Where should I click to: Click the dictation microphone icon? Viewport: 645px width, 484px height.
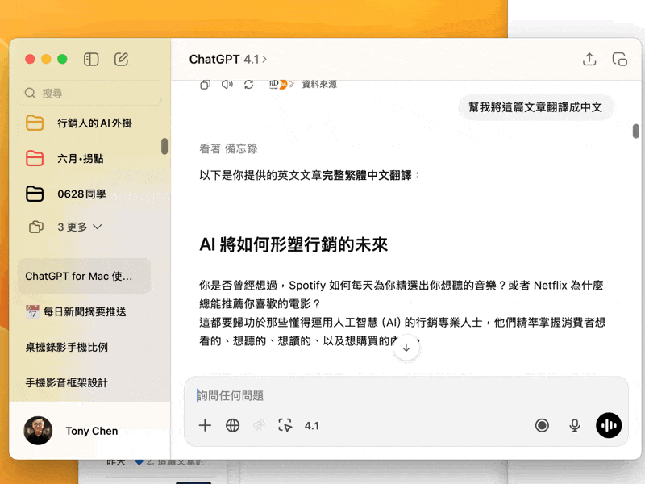574,425
